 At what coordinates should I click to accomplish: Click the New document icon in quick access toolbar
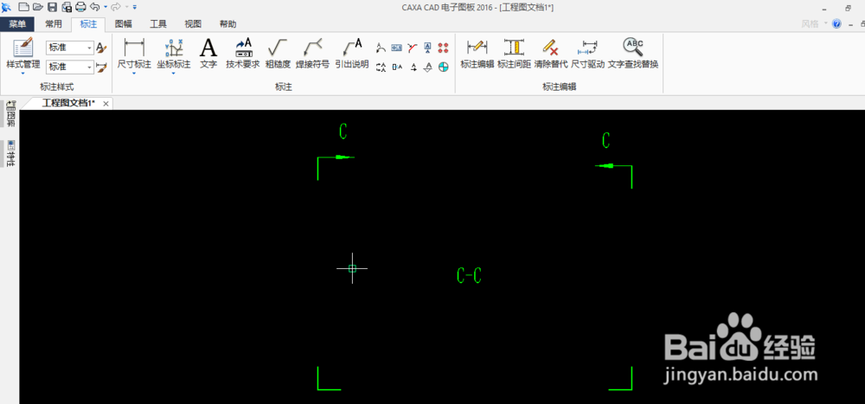point(23,7)
